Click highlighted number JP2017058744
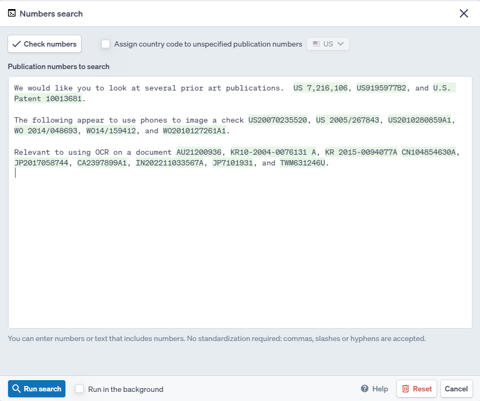Screen dimensions: 480x401 [x=41, y=163]
